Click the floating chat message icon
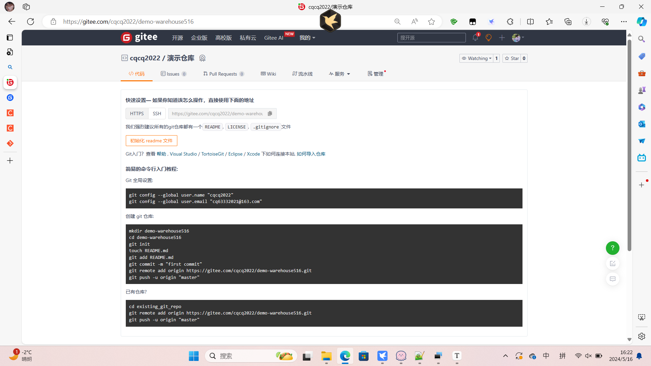The height and width of the screenshot is (366, 651). (x=612, y=279)
